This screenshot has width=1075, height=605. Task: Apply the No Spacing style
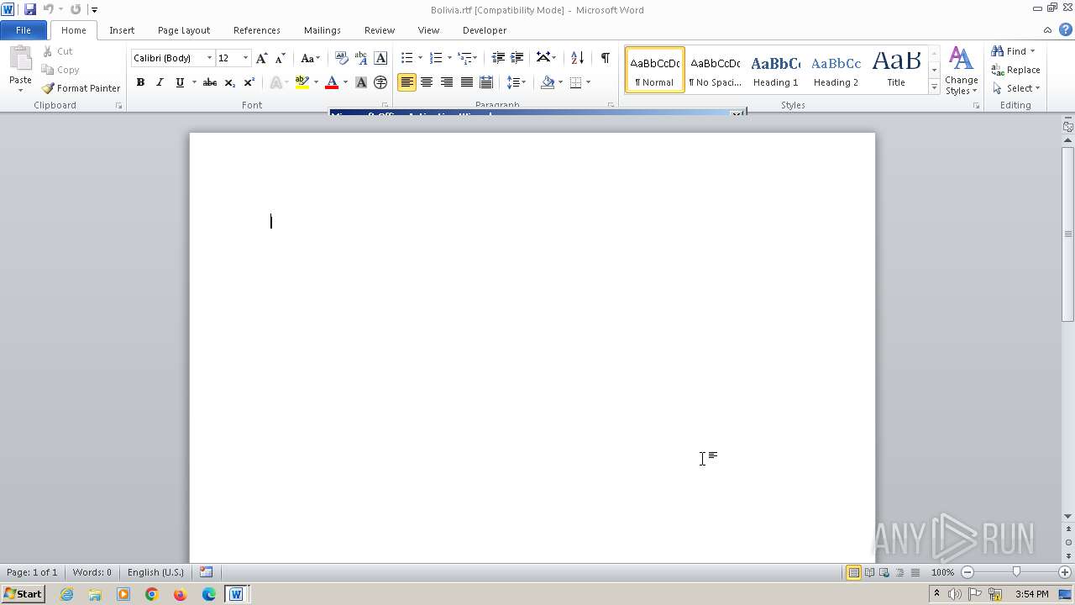coord(715,70)
